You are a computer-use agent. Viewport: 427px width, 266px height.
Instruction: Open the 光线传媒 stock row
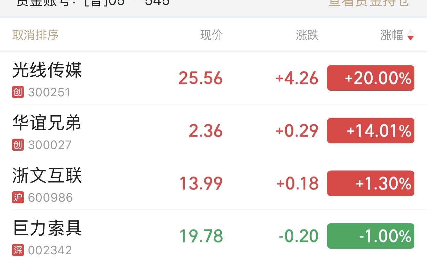[213, 78]
